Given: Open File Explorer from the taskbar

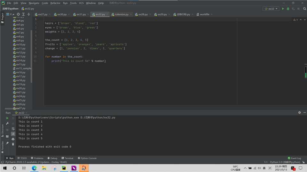Looking at the screenshot, I should click(x=44, y=168).
